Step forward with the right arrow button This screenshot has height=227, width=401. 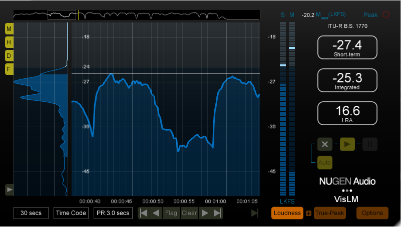tap(205, 213)
